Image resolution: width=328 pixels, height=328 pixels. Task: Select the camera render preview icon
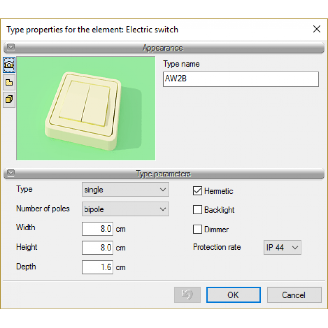[9, 65]
